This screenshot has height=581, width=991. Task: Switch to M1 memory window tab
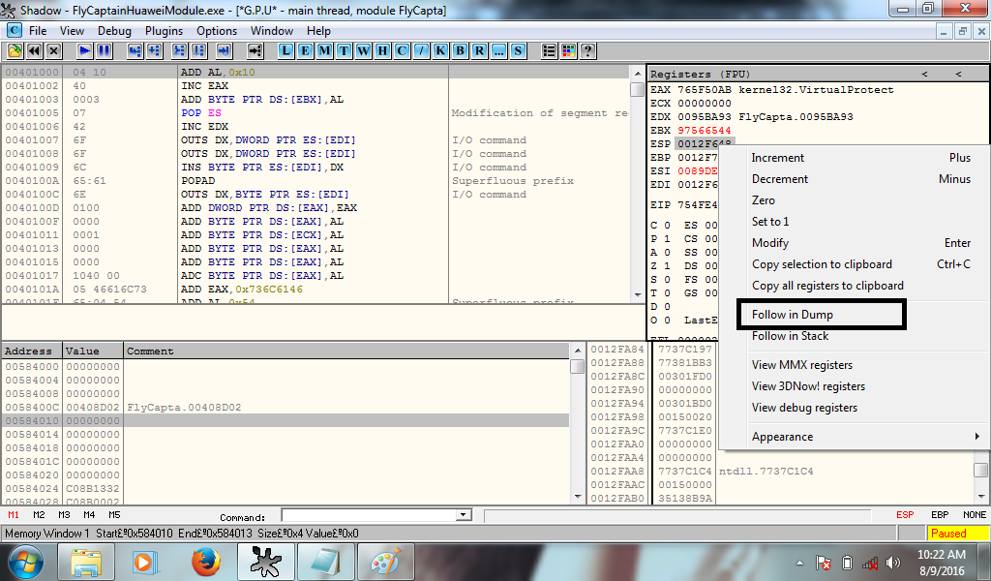[14, 515]
